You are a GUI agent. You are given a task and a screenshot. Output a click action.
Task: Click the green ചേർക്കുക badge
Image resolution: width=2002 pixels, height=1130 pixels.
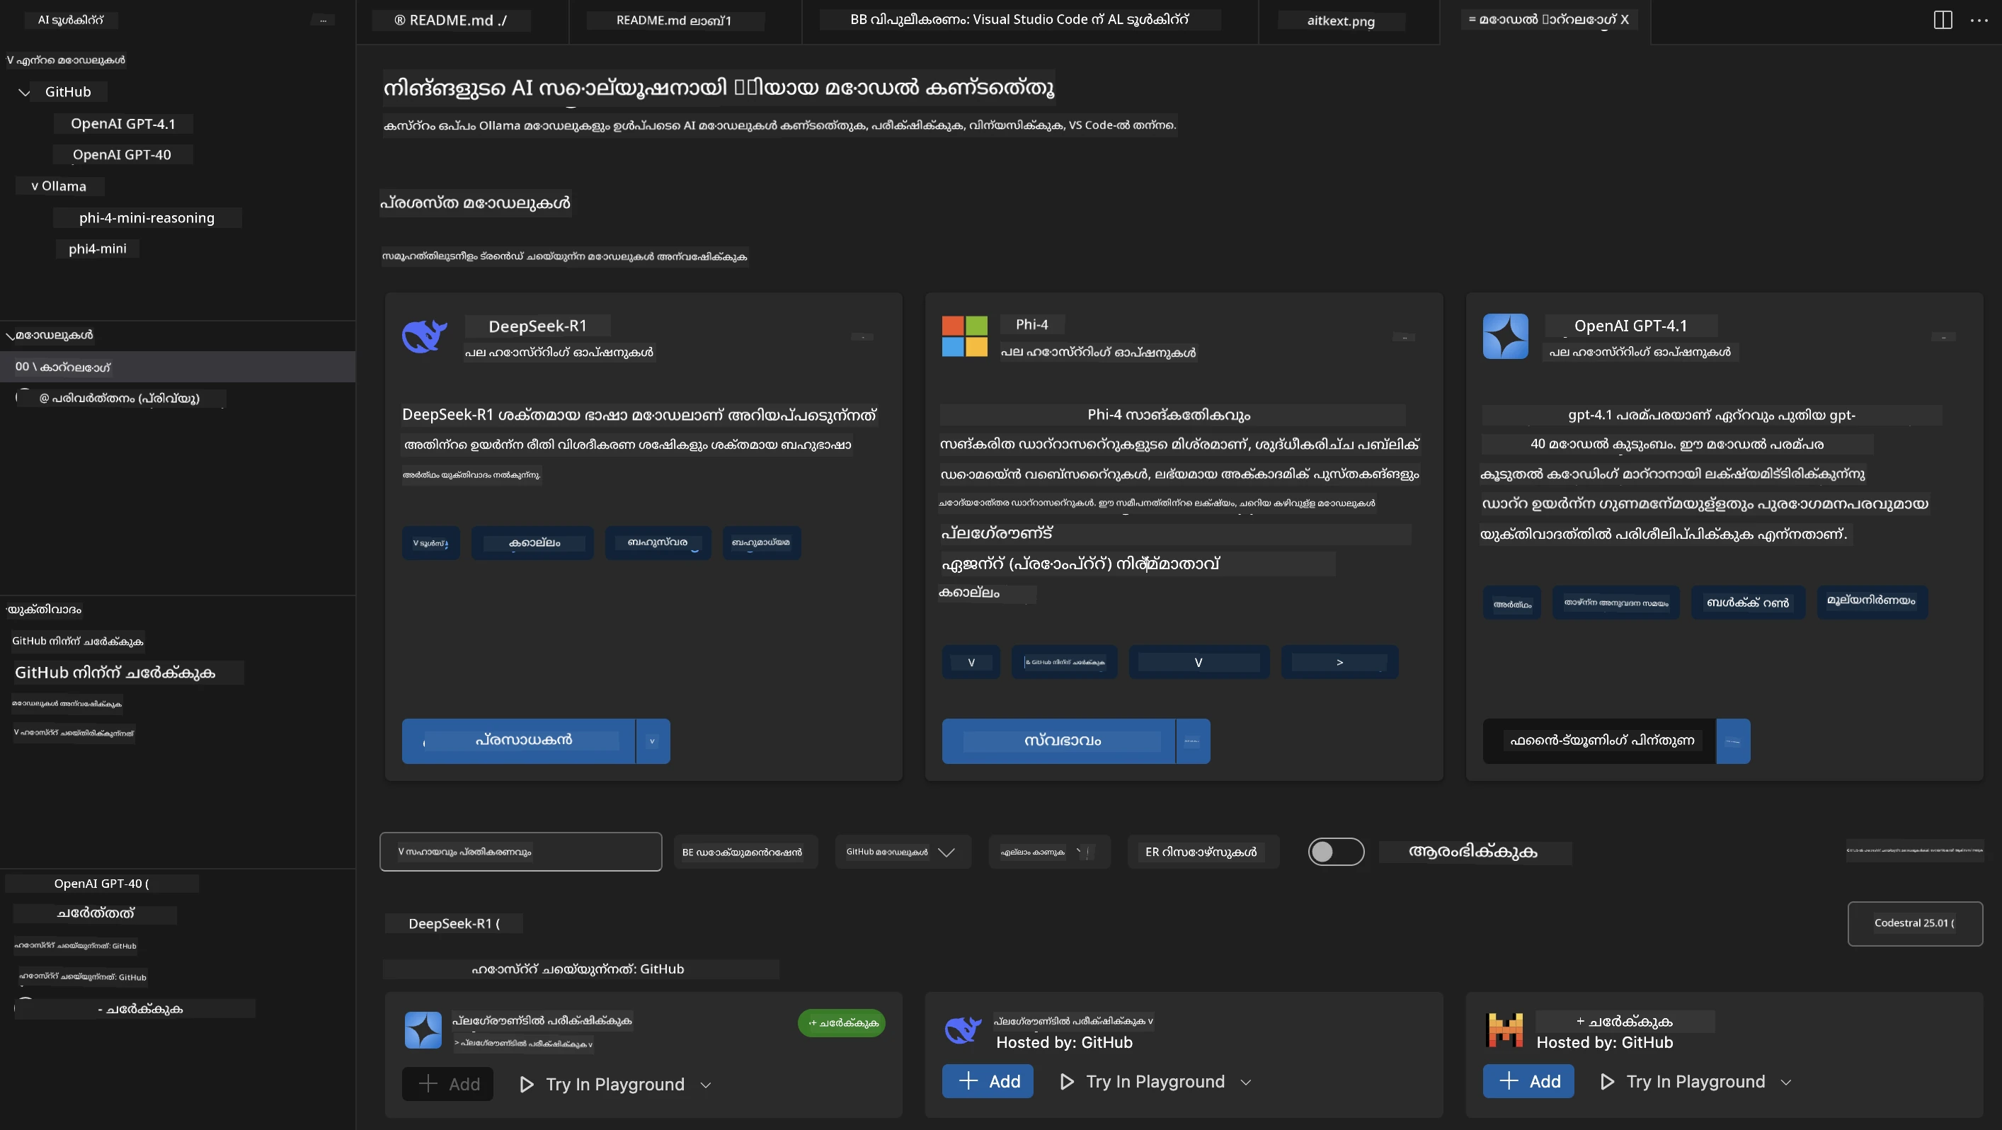[x=842, y=1023]
